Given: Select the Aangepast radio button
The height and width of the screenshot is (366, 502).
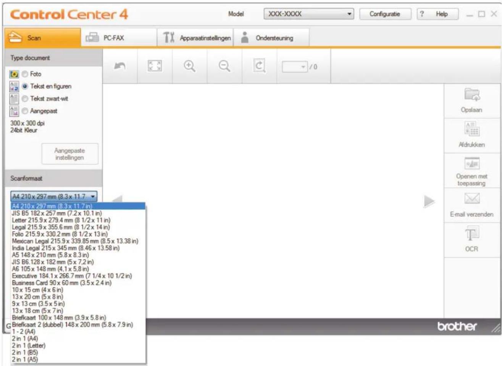Looking at the screenshot, I should pyautogui.click(x=25, y=111).
